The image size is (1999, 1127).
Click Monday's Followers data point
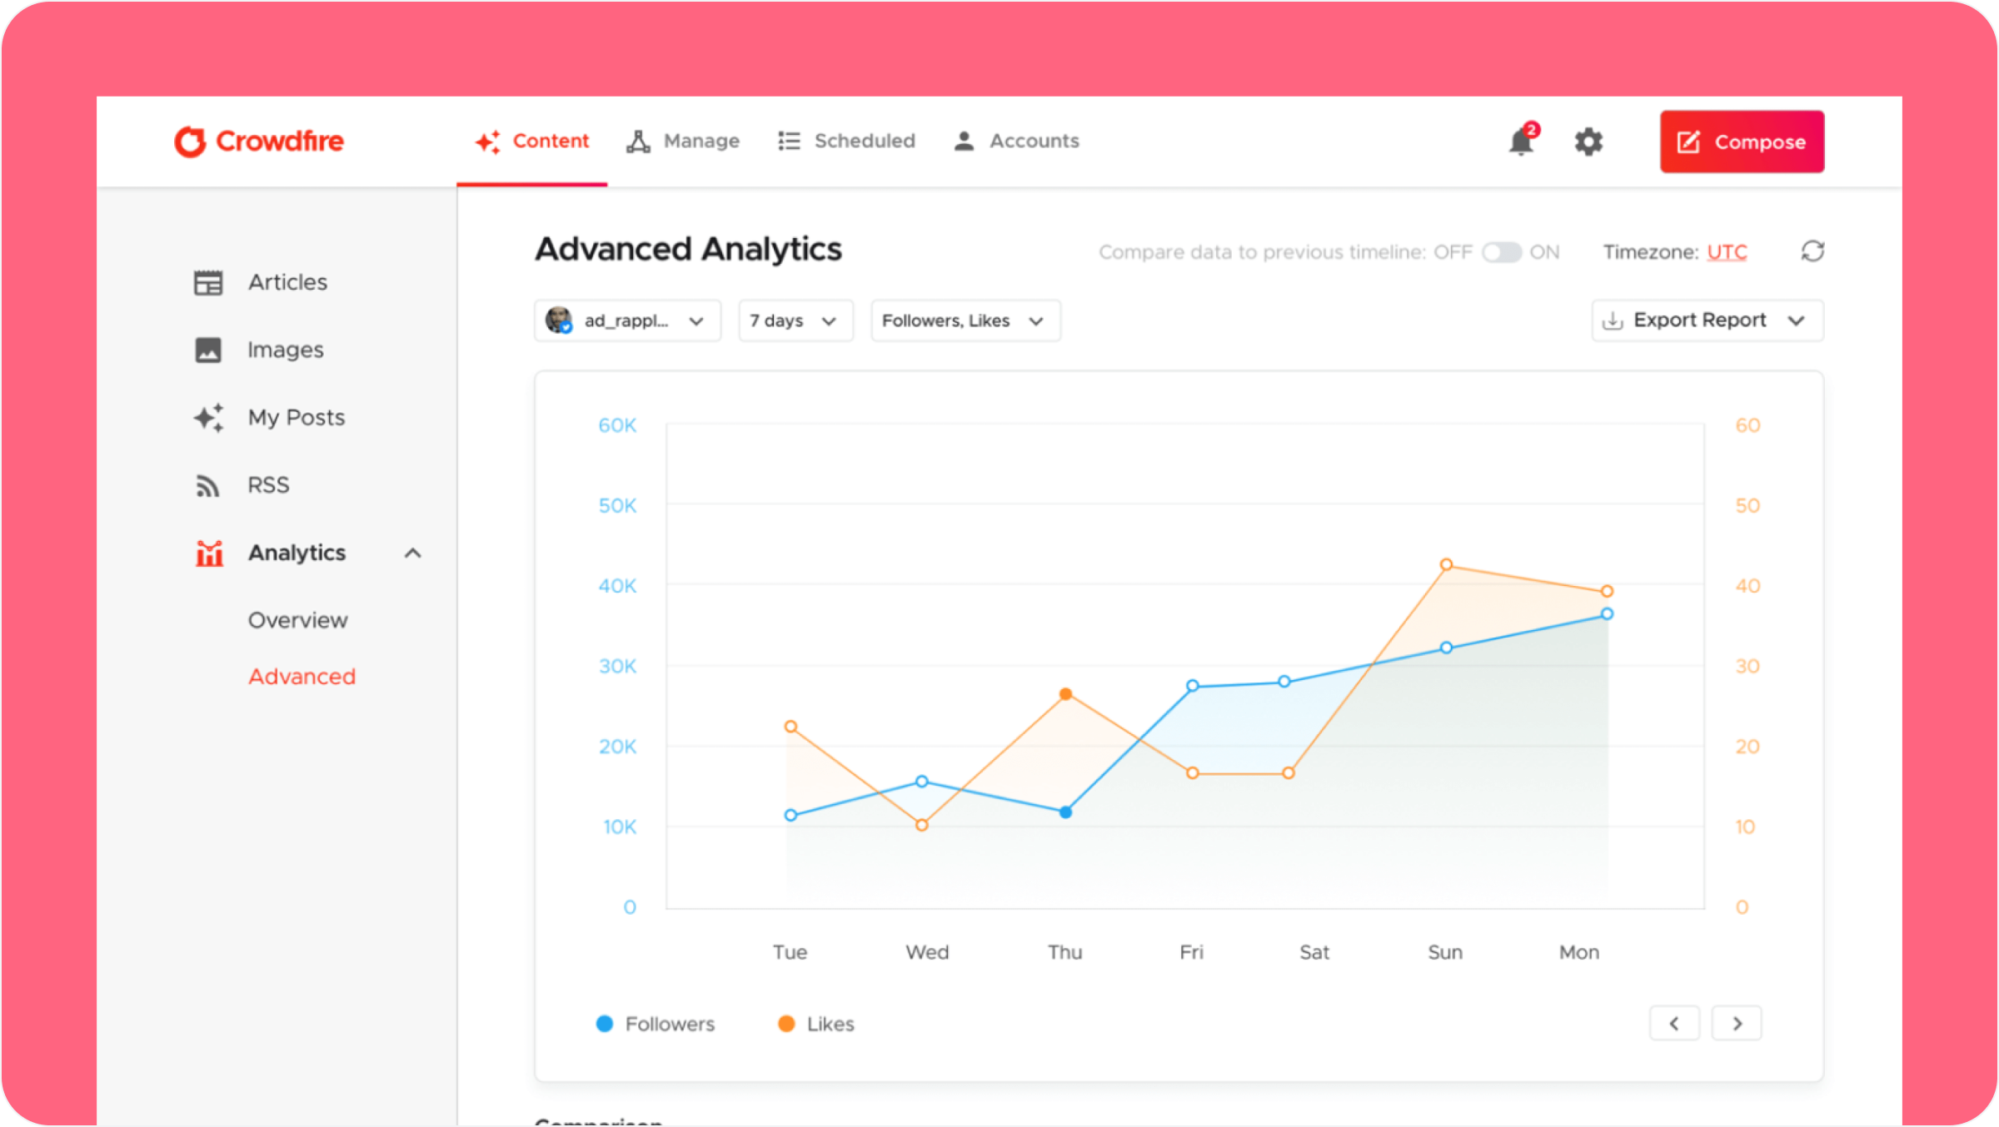(1607, 613)
